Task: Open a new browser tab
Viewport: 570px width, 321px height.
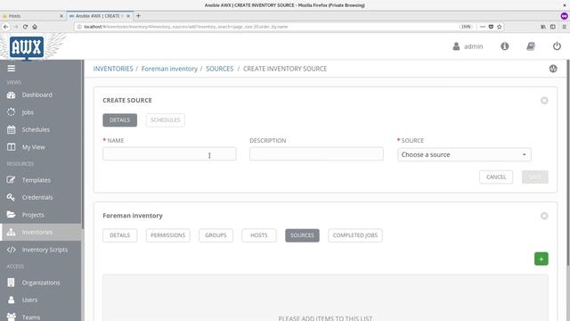Action: pyautogui.click(x=138, y=16)
